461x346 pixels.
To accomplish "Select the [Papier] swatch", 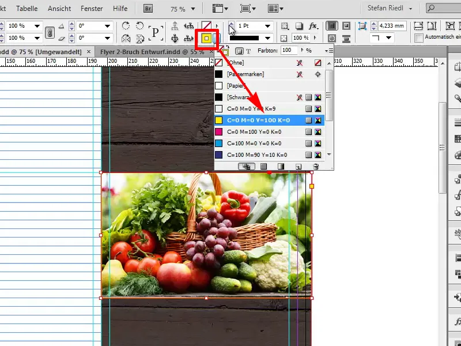I will point(269,85).
